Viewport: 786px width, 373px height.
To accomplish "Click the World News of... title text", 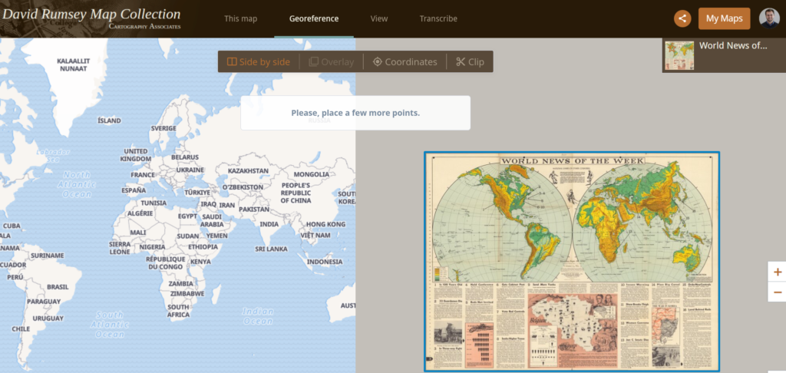I will point(733,45).
